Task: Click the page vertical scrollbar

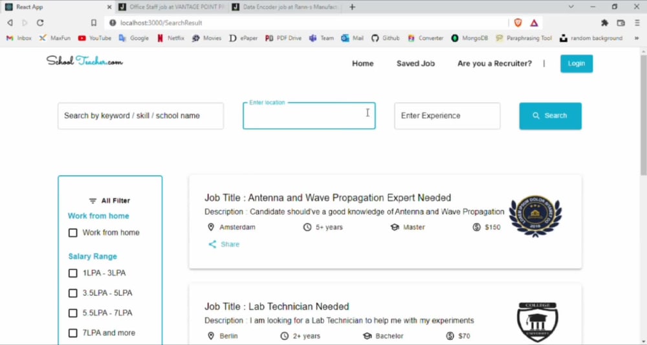Action: [x=643, y=114]
